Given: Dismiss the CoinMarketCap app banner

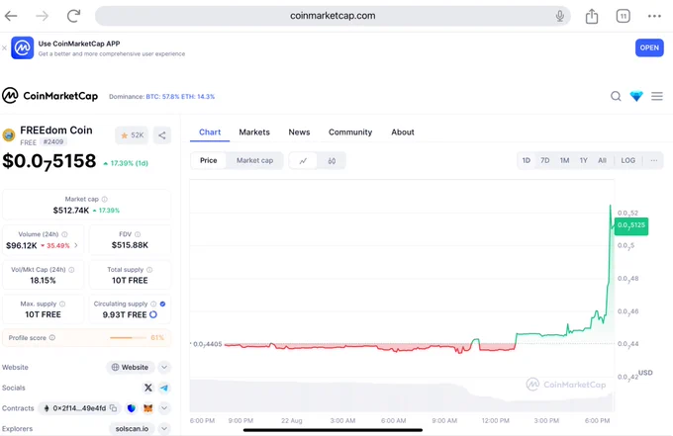Looking at the screenshot, I should tap(4, 48).
